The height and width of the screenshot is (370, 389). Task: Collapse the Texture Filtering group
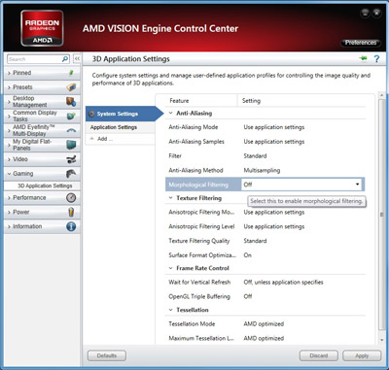click(170, 198)
